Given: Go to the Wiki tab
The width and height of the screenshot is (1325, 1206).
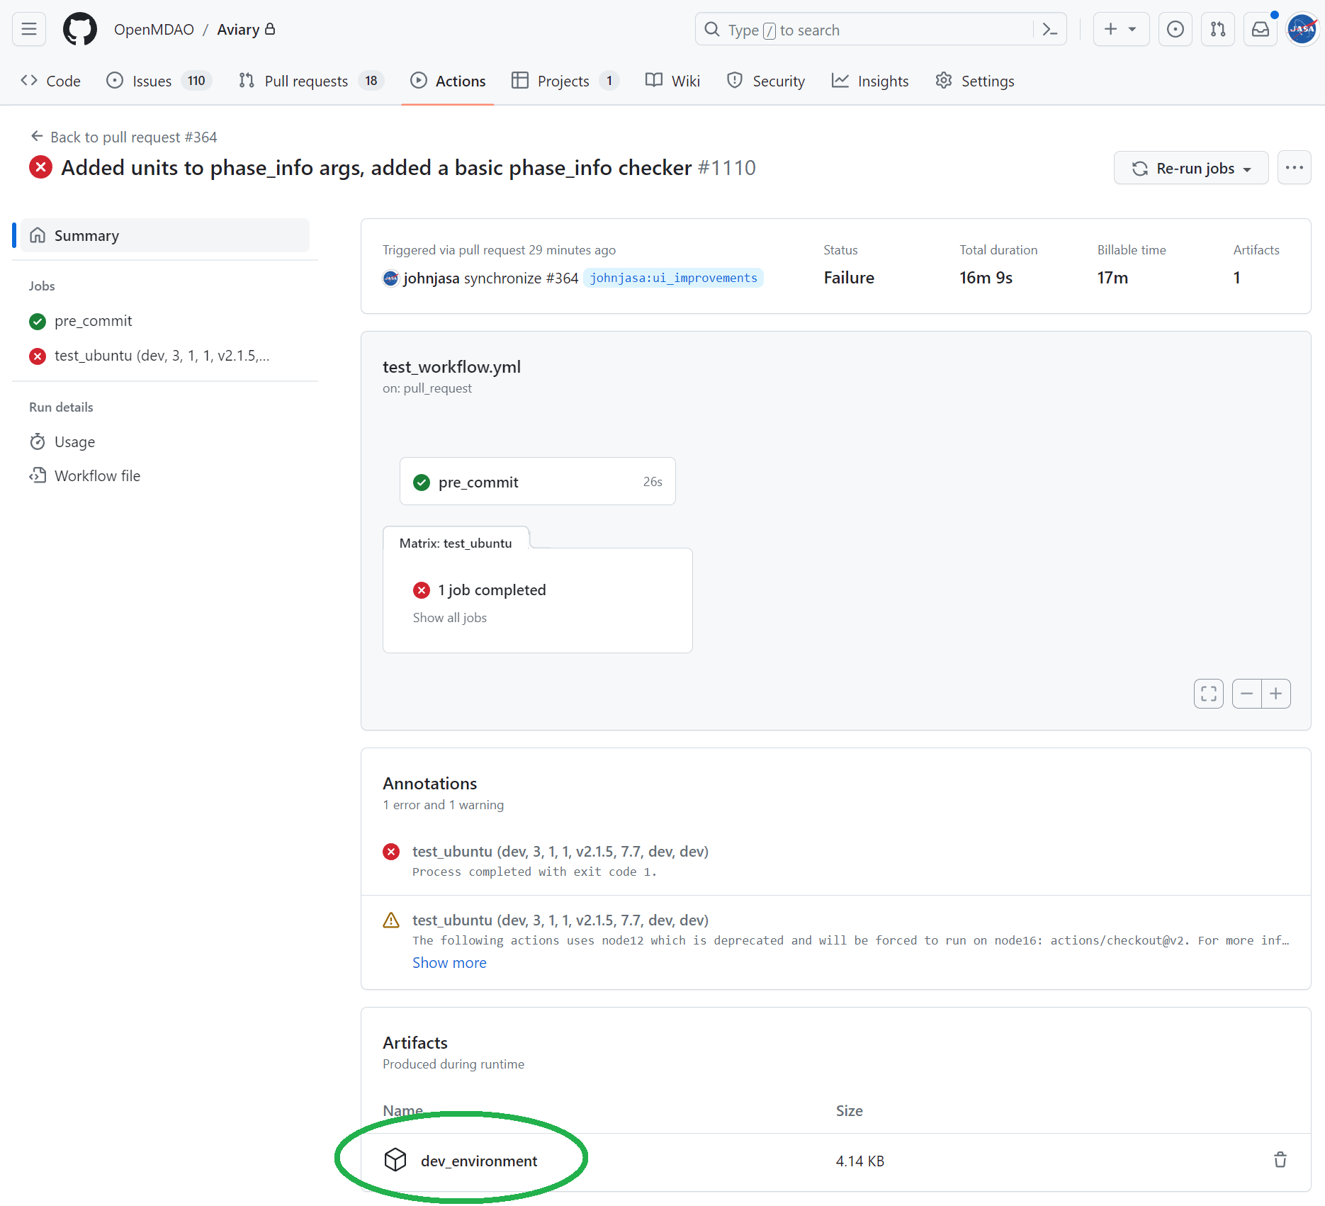Looking at the screenshot, I should 673,81.
